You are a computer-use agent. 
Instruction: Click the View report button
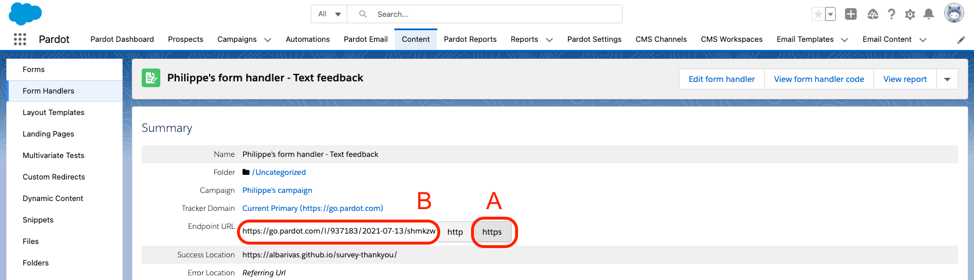pos(905,79)
